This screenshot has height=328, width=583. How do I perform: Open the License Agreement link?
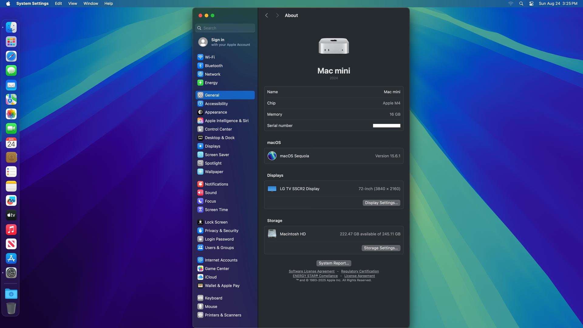coord(360,276)
